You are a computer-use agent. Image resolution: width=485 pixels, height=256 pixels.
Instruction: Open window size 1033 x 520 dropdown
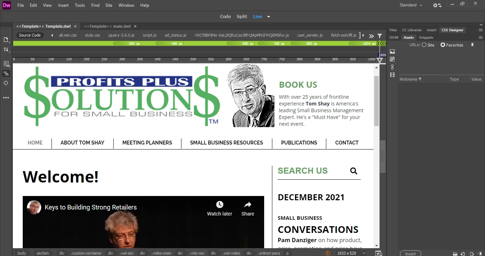(x=351, y=253)
